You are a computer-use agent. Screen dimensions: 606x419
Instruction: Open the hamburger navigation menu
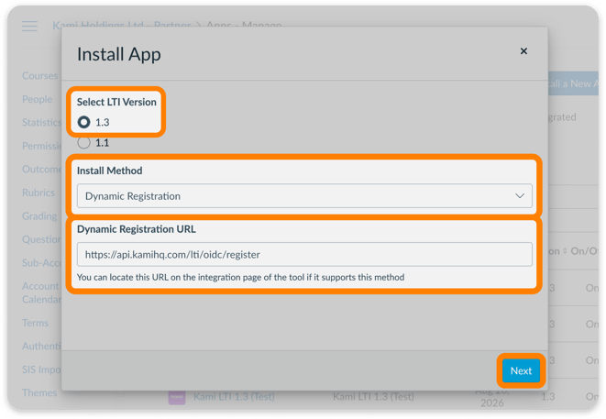tap(29, 26)
